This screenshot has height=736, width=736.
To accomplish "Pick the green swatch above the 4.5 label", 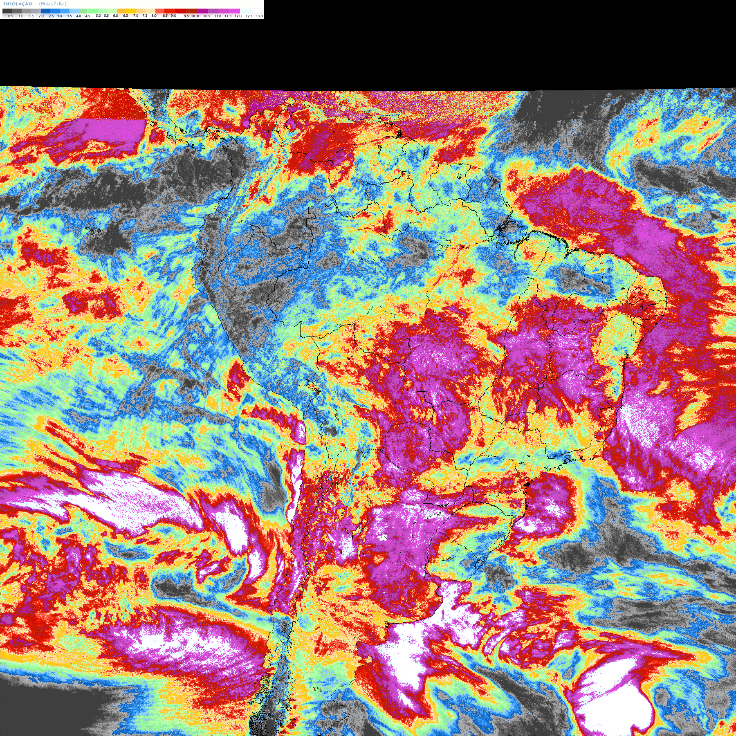I will [x=83, y=11].
